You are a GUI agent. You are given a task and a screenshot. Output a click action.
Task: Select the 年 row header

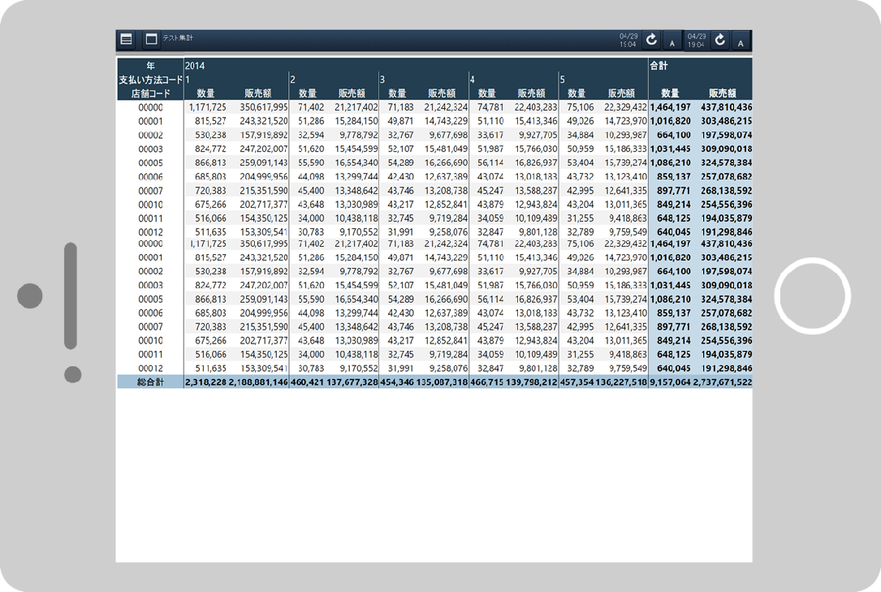[x=150, y=65]
